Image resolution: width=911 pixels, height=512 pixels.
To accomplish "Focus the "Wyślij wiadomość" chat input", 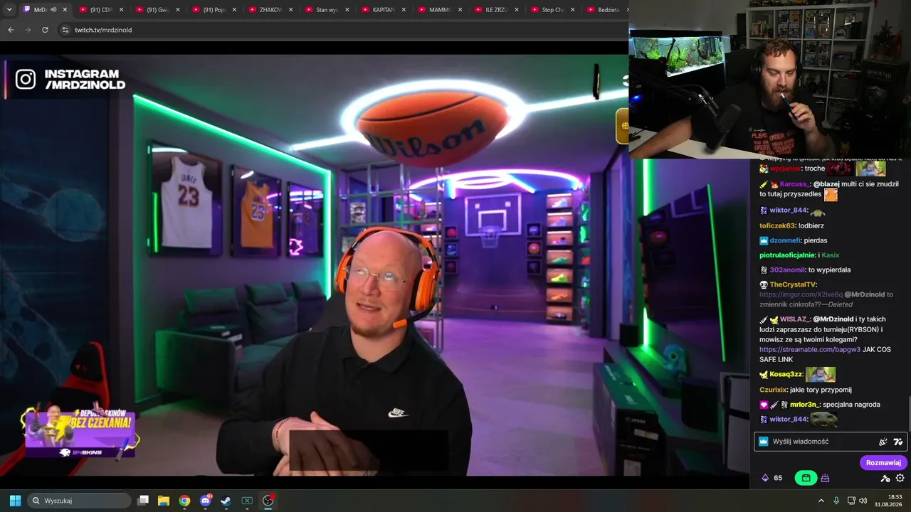I will coord(831,442).
